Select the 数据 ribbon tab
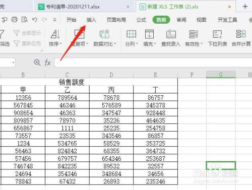252x190 pixels. tap(161, 20)
